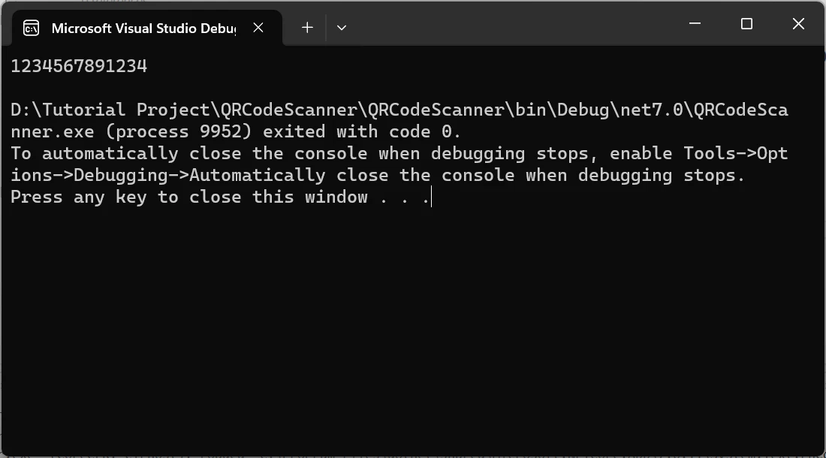The width and height of the screenshot is (826, 458).
Task: Click the blank line below the number output
Action: [x=225, y=88]
